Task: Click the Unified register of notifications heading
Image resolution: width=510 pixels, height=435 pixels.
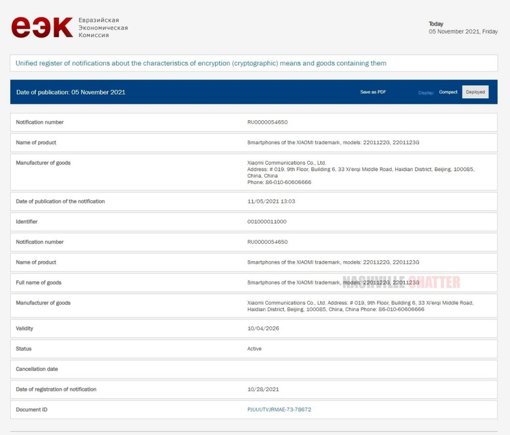Action: tap(201, 63)
